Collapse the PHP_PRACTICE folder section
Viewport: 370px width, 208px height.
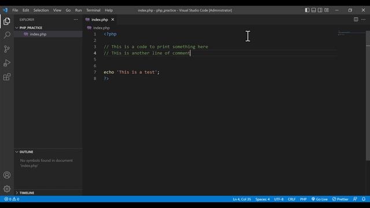48,28
